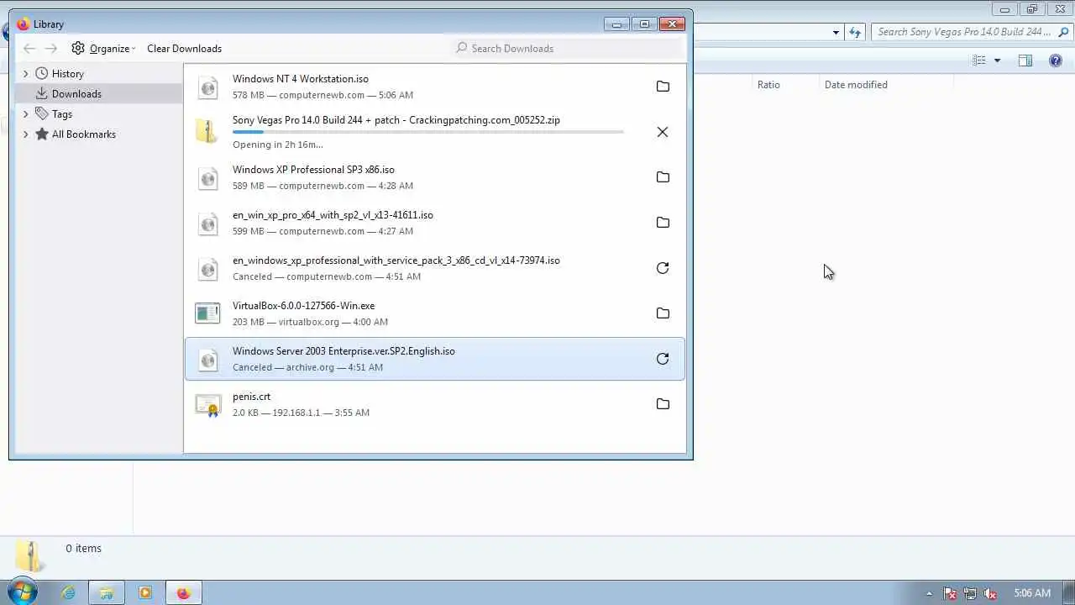Screen dimensions: 1075x605
Task: Expand the Tags tree item
Action: [25, 114]
